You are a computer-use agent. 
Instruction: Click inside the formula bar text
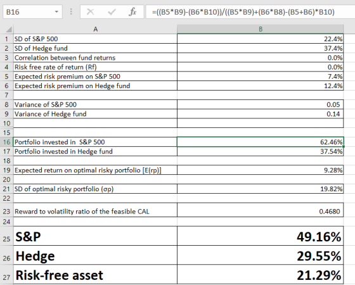(243, 12)
